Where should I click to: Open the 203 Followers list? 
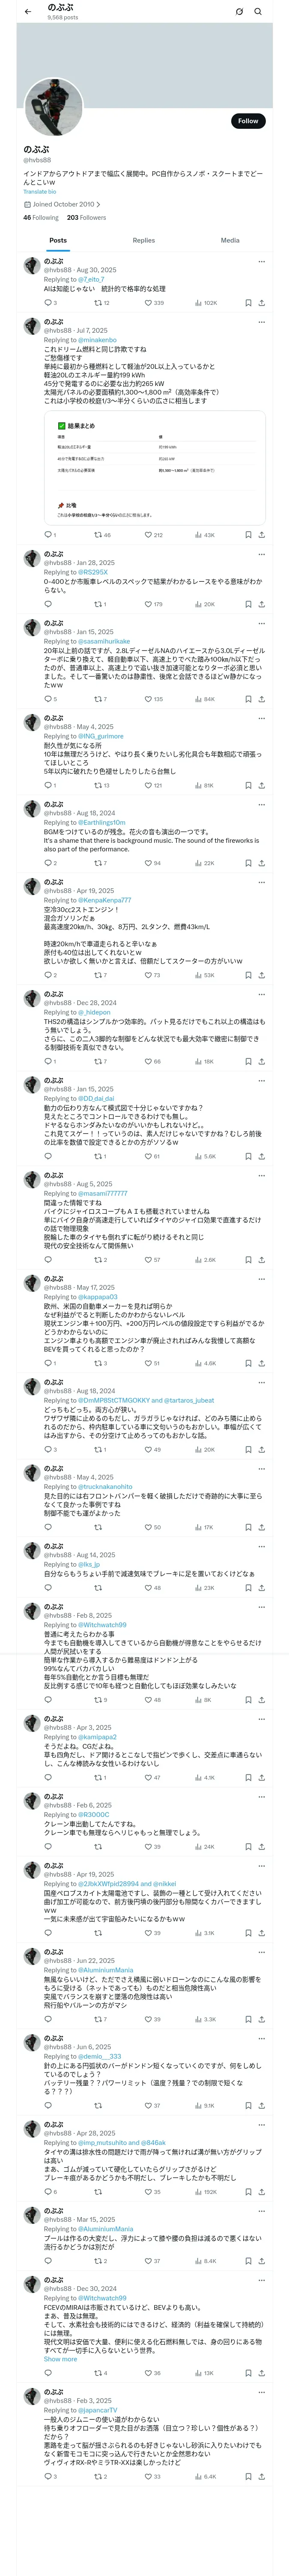tap(86, 217)
